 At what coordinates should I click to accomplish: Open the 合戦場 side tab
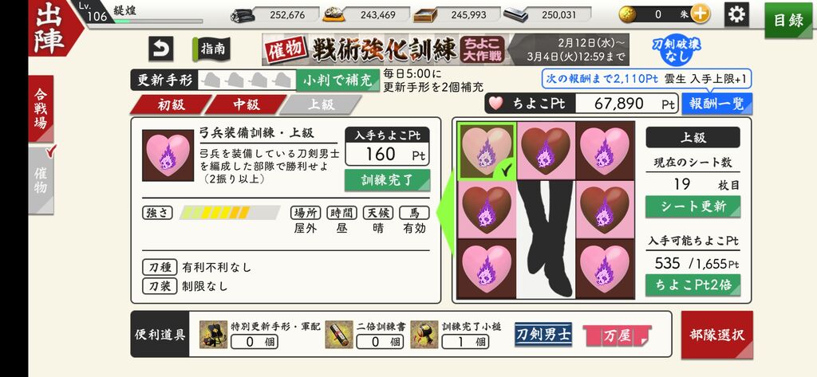[x=41, y=108]
